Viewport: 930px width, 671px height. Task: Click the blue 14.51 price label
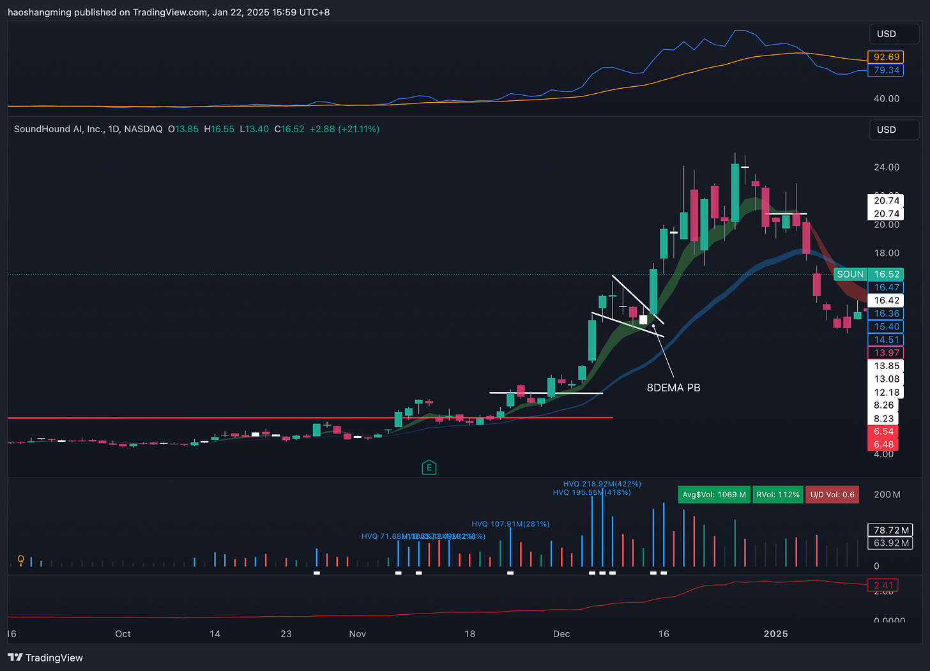(x=886, y=340)
